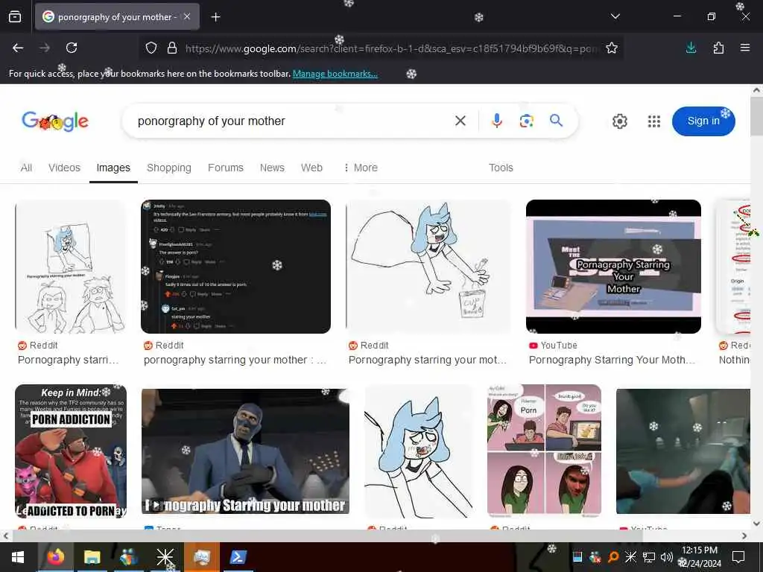Reload the current page
Image resolution: width=763 pixels, height=572 pixels.
(72, 48)
